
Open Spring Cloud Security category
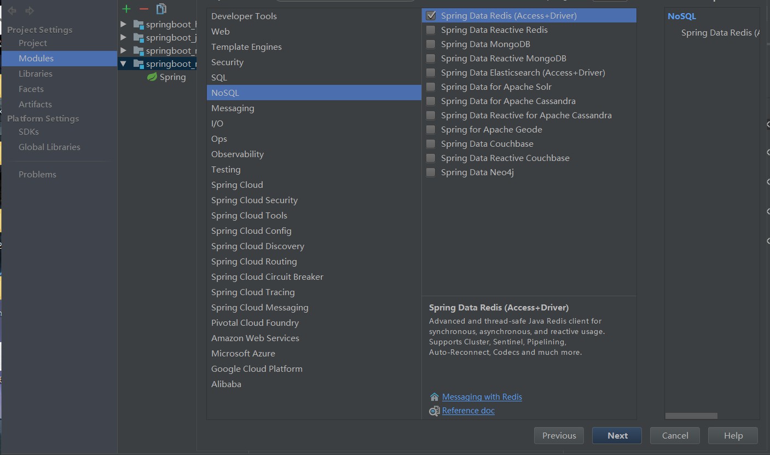[x=314, y=200]
